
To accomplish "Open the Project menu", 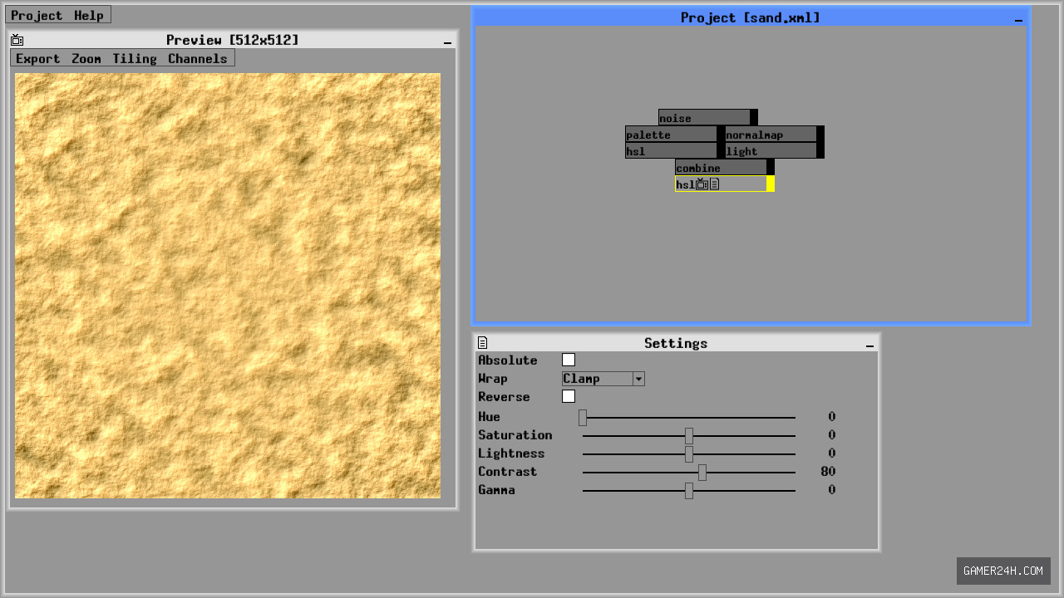I will (x=37, y=15).
